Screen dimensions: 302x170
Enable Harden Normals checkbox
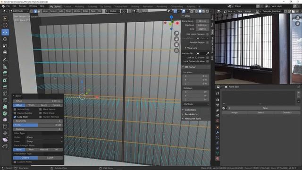[x=41, y=117]
